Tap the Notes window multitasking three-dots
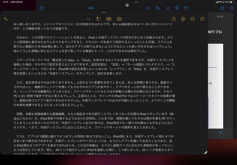The height and width of the screenshot is (165, 237). point(104,13)
